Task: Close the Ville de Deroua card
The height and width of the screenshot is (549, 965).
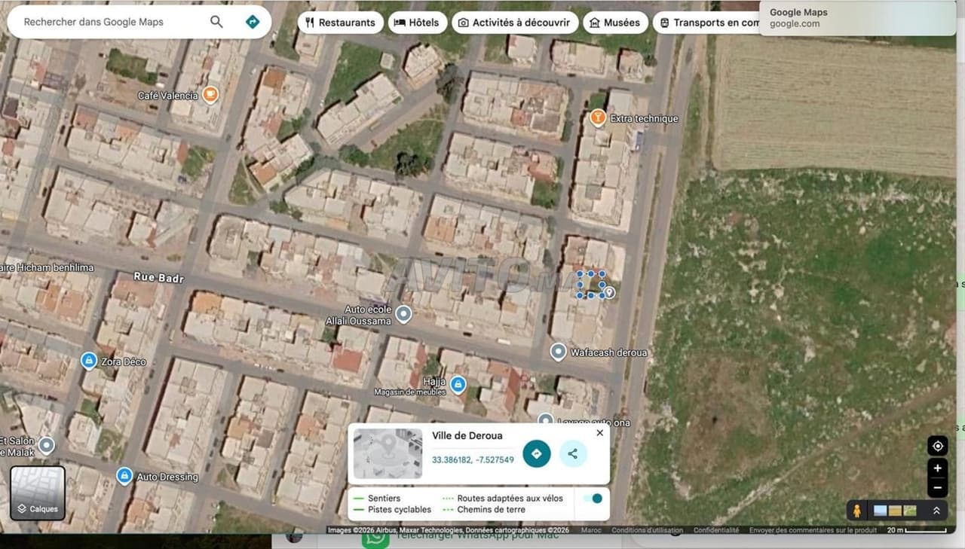Action: click(600, 432)
